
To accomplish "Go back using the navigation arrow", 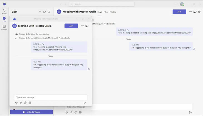I will click(x=61, y=4).
